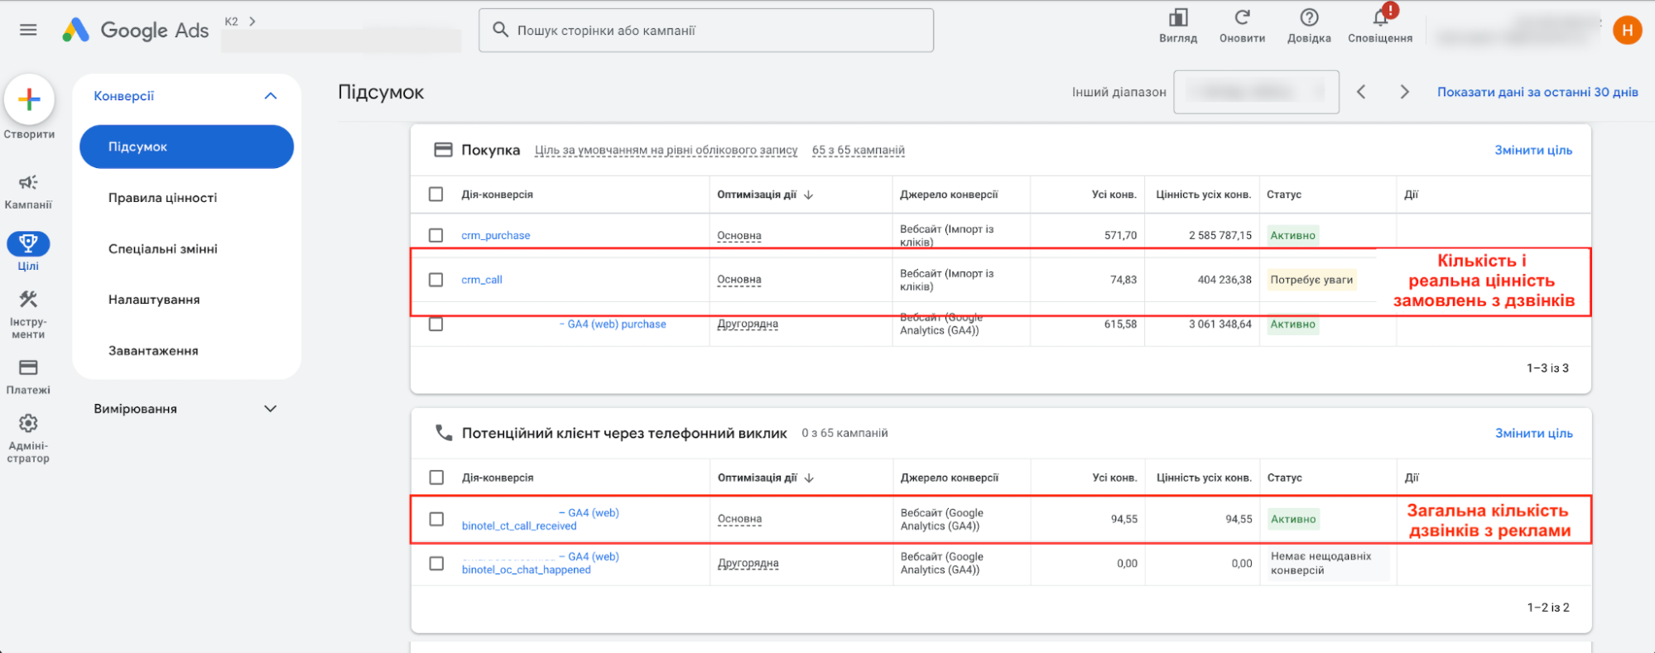The height and width of the screenshot is (653, 1655).
Task: Open the crm_purchase conversion action
Action: click(496, 235)
